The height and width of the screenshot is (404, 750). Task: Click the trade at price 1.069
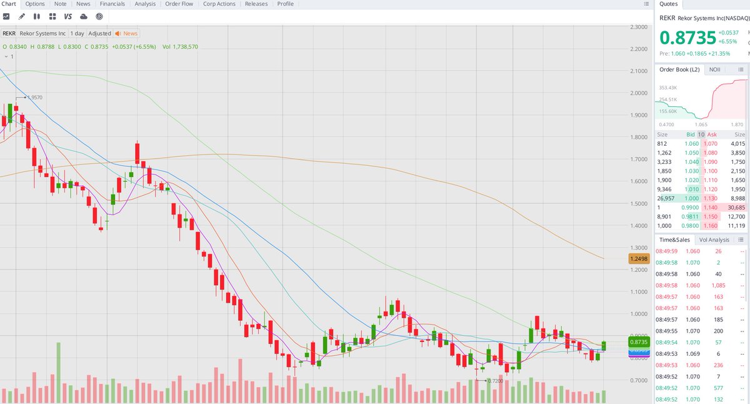tap(693, 353)
